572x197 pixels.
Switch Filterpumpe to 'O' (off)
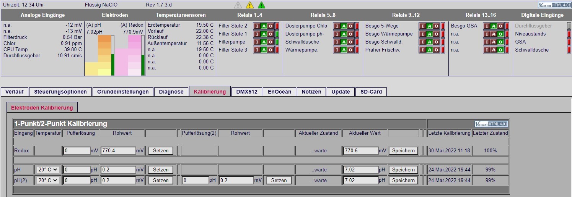[271, 42]
